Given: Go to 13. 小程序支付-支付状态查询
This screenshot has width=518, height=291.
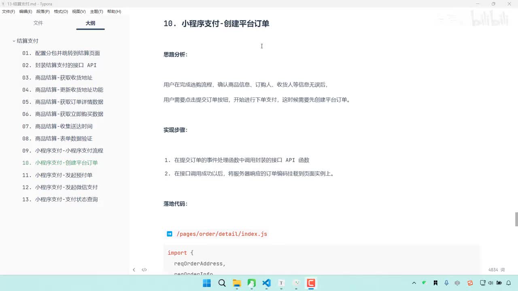Looking at the screenshot, I should (60, 199).
